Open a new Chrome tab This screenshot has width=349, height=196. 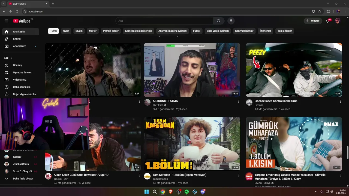tap(53, 4)
